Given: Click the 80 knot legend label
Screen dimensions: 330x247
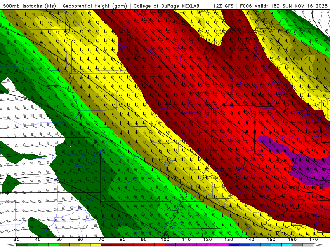Looking at the screenshot, I should click(123, 240).
